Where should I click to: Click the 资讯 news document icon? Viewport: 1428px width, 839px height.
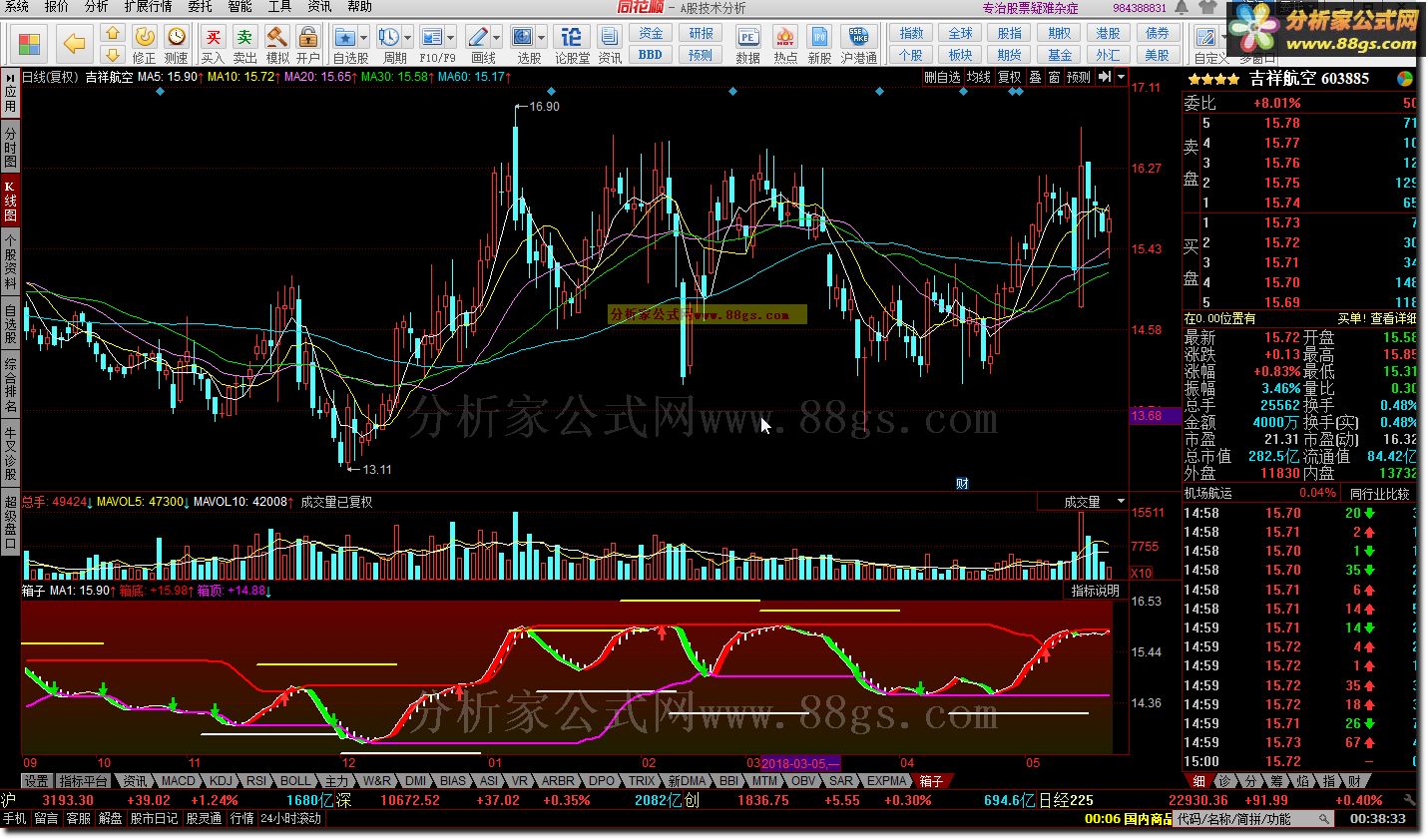tap(610, 38)
